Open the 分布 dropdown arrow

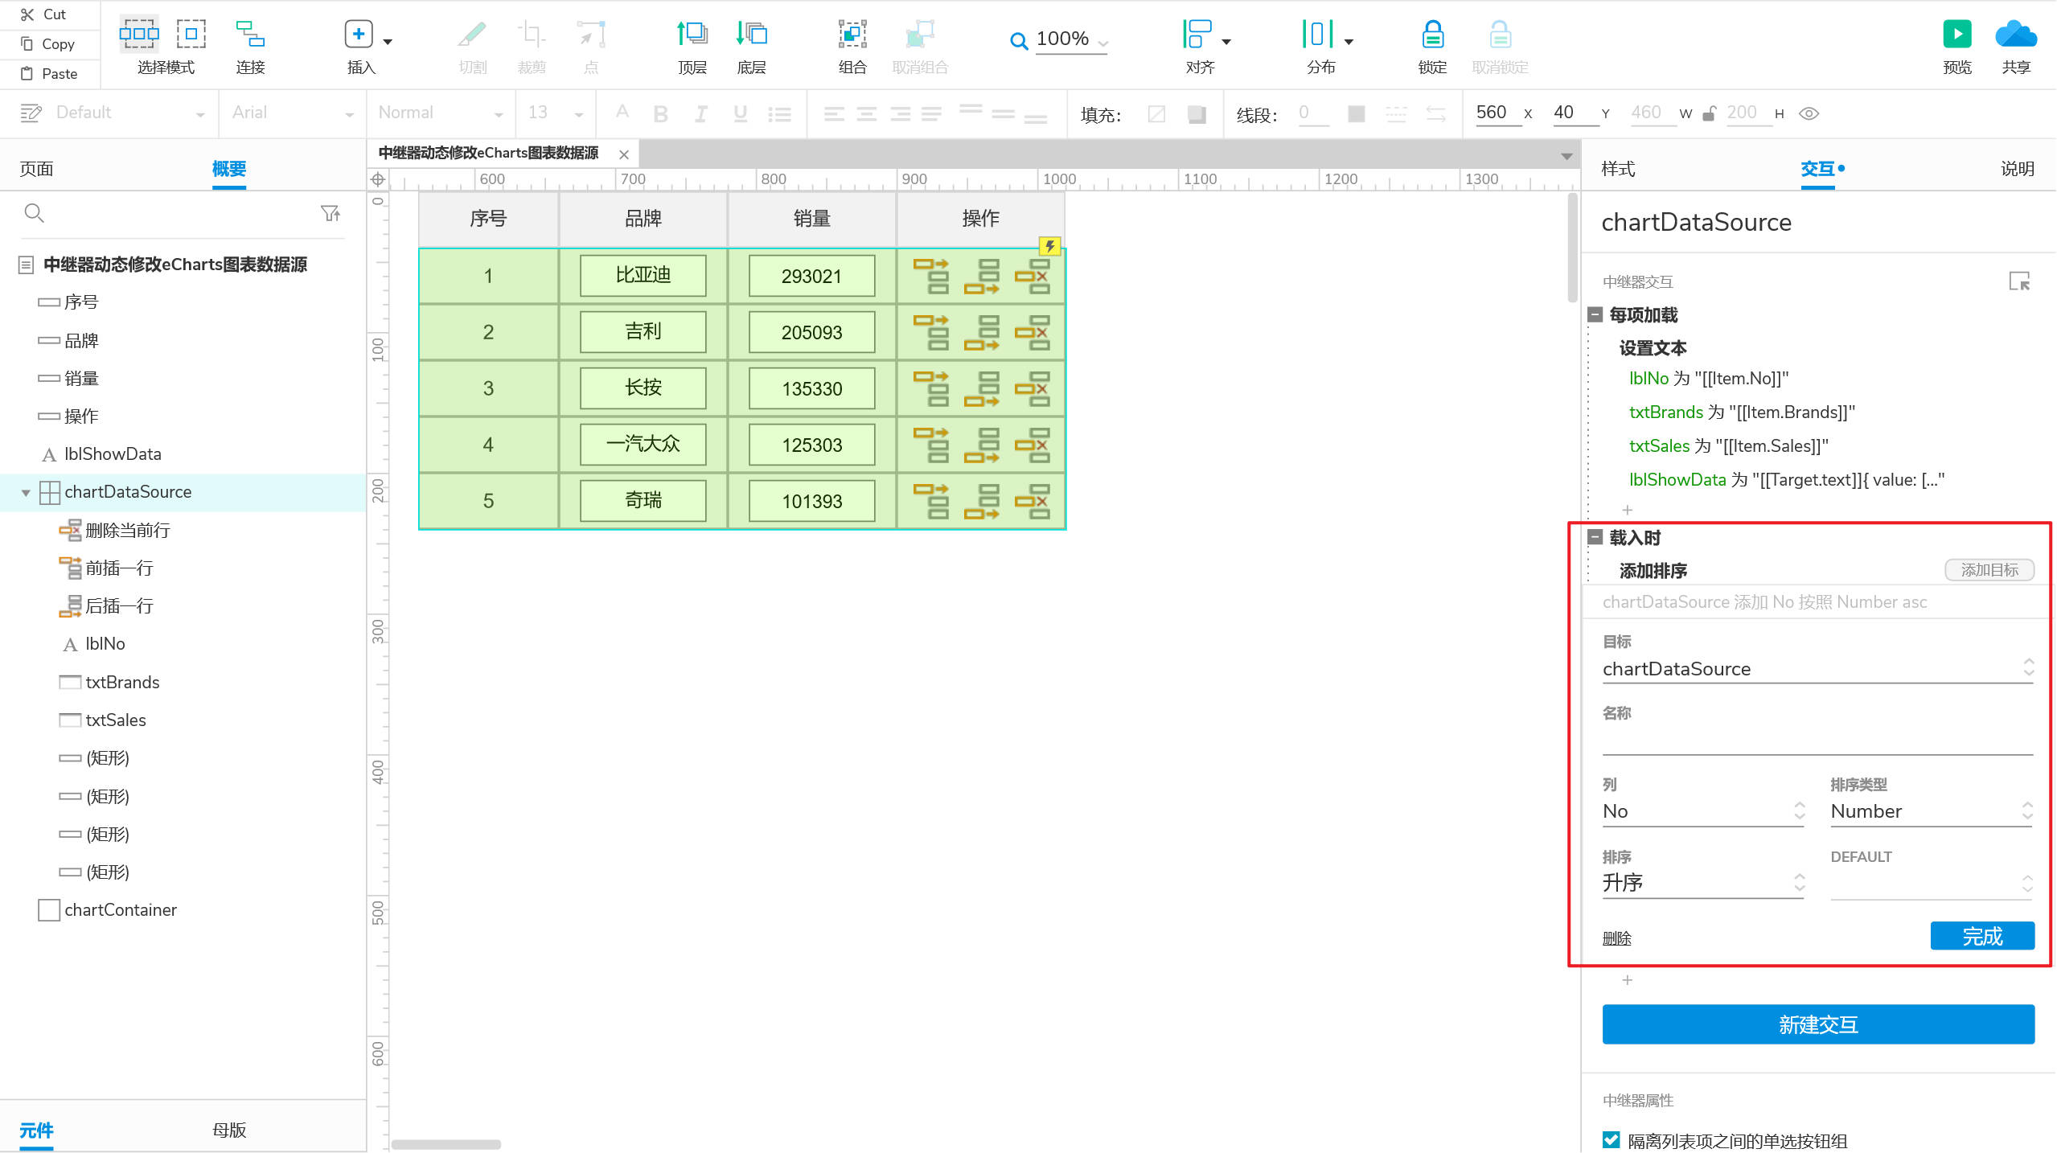click(1349, 41)
